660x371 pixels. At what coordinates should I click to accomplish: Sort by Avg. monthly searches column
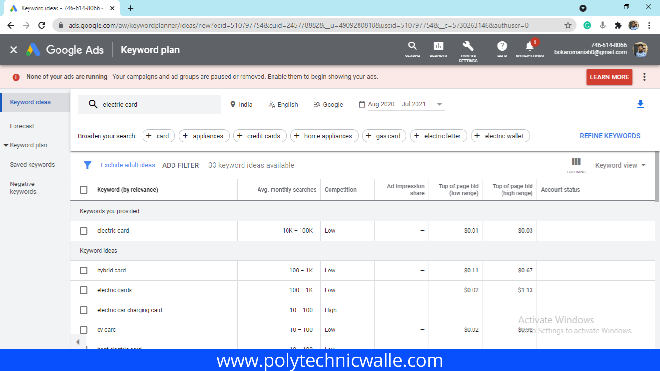click(287, 190)
